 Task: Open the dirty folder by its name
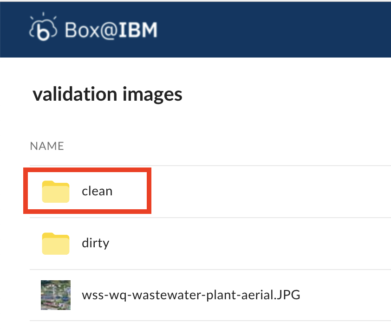(96, 243)
